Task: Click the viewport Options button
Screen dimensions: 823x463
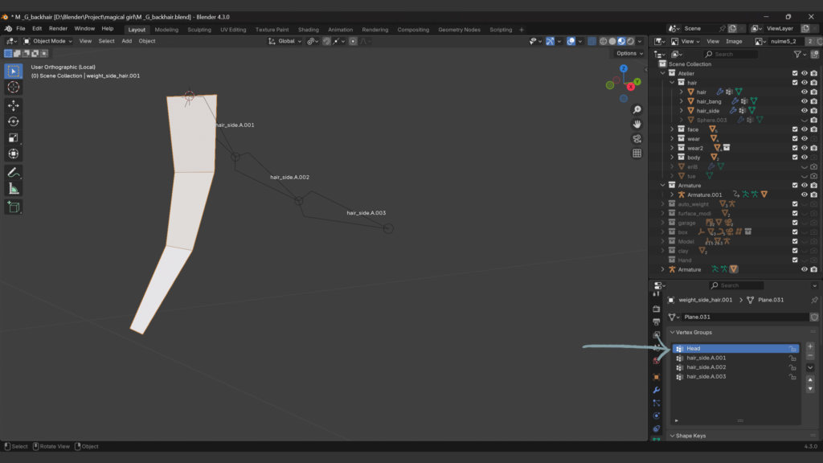Action: (x=627, y=54)
